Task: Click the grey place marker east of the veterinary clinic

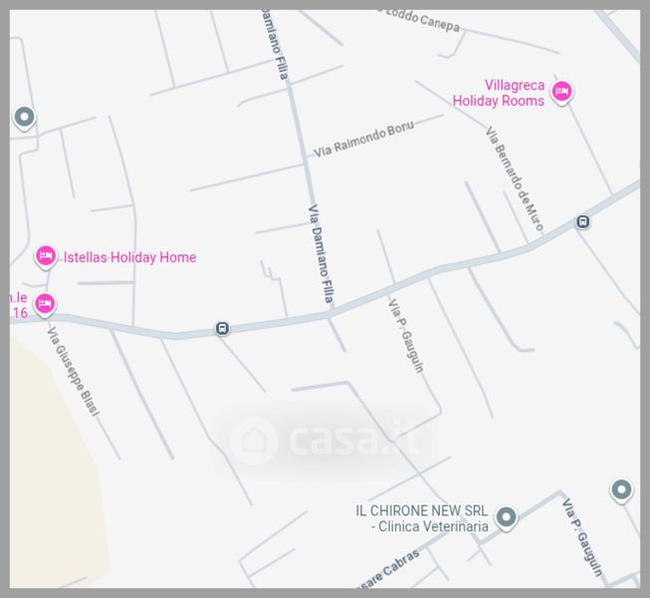Action: (621, 490)
